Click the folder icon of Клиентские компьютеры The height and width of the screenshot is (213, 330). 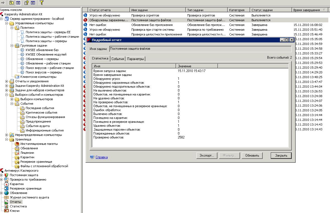tap(17, 77)
